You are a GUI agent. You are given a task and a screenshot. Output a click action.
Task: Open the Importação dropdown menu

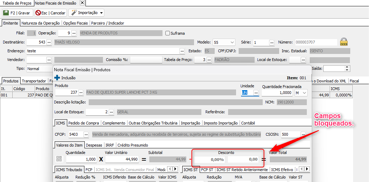point(87,13)
